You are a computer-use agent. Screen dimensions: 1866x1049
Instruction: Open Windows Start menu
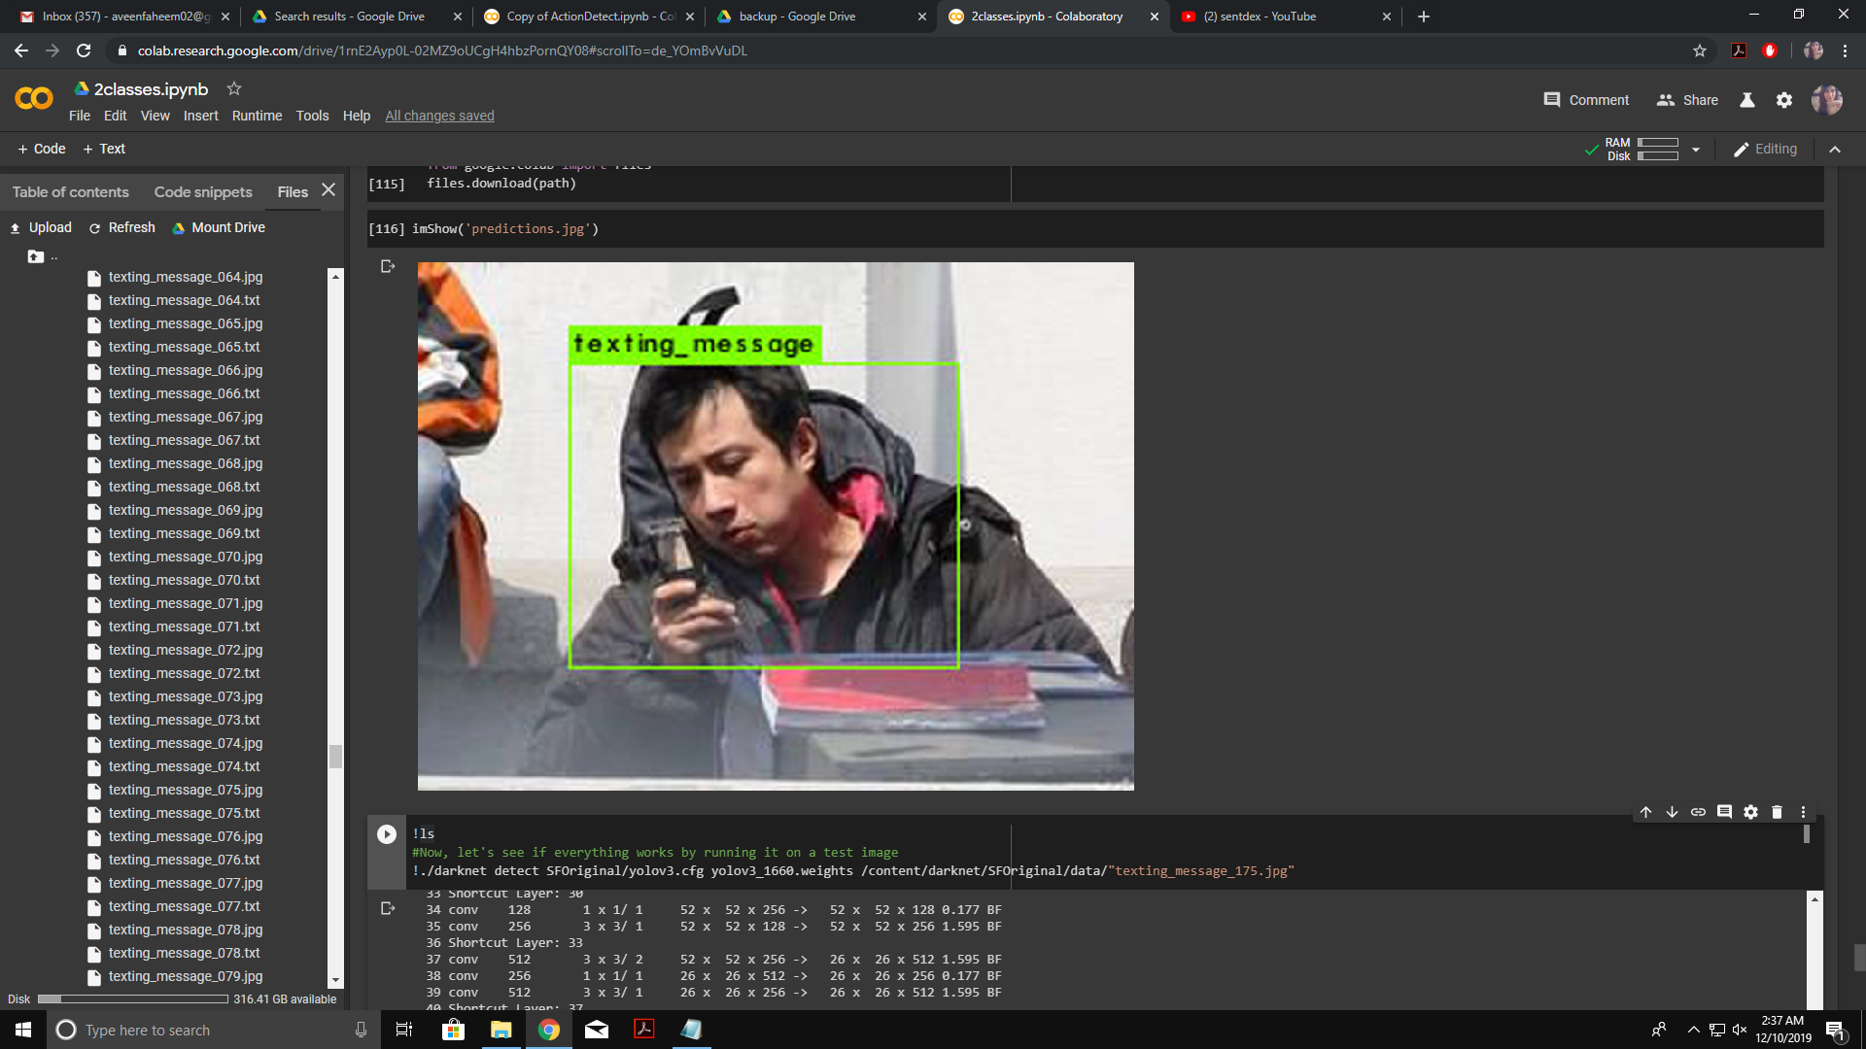(x=23, y=1030)
